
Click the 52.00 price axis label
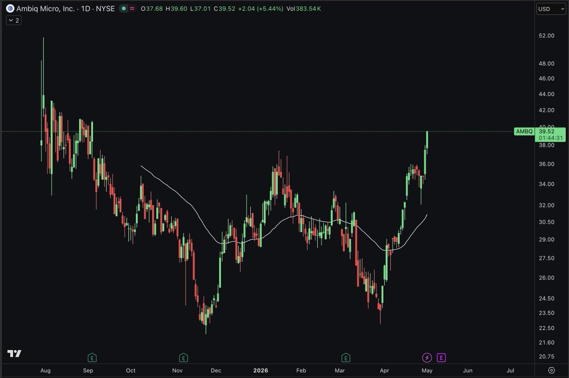pyautogui.click(x=547, y=36)
